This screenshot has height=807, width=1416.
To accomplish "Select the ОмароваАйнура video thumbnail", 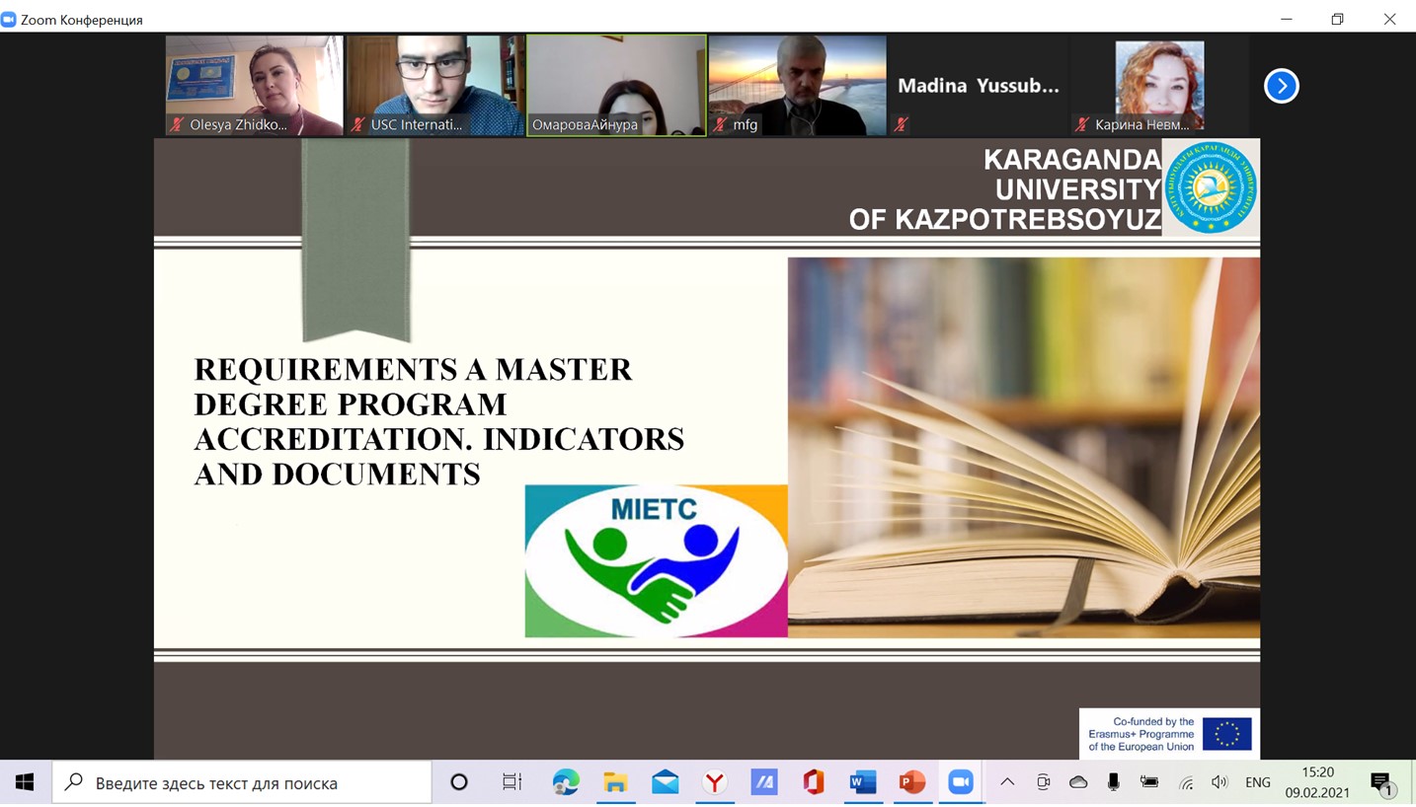I will tap(616, 85).
